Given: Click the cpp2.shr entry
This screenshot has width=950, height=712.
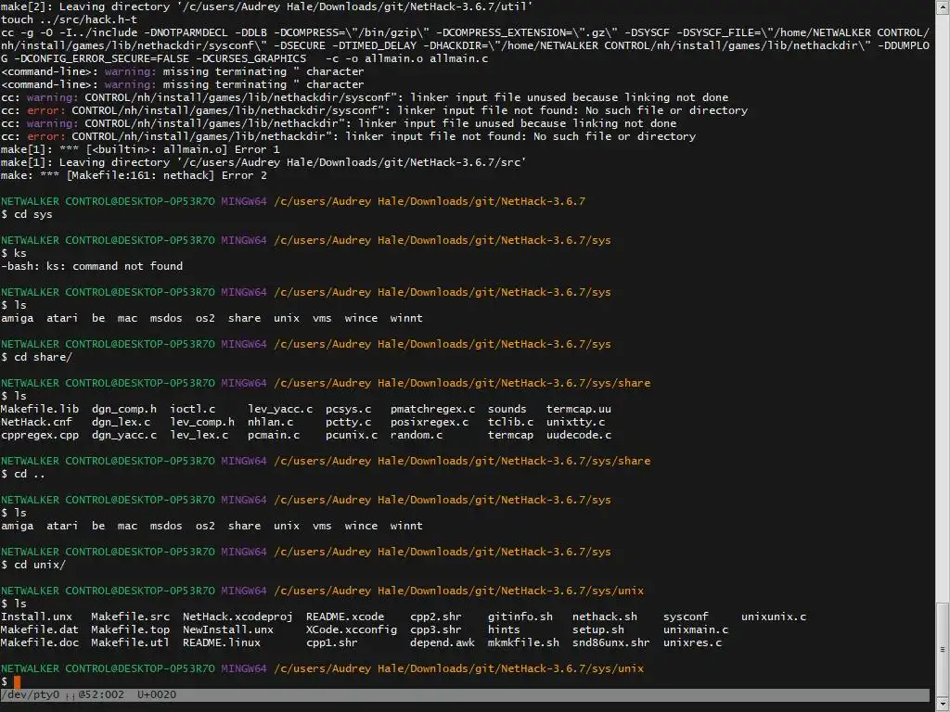Looking at the screenshot, I should pyautogui.click(x=436, y=617).
